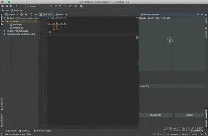Click the 'return' keyword in editor
The height and width of the screenshot is (136, 208).
(x=57, y=29)
